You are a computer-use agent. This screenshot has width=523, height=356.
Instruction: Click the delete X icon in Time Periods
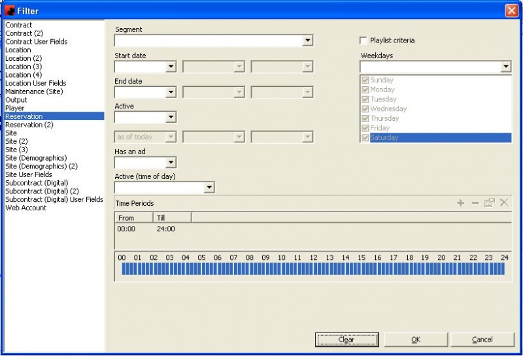[x=504, y=203]
